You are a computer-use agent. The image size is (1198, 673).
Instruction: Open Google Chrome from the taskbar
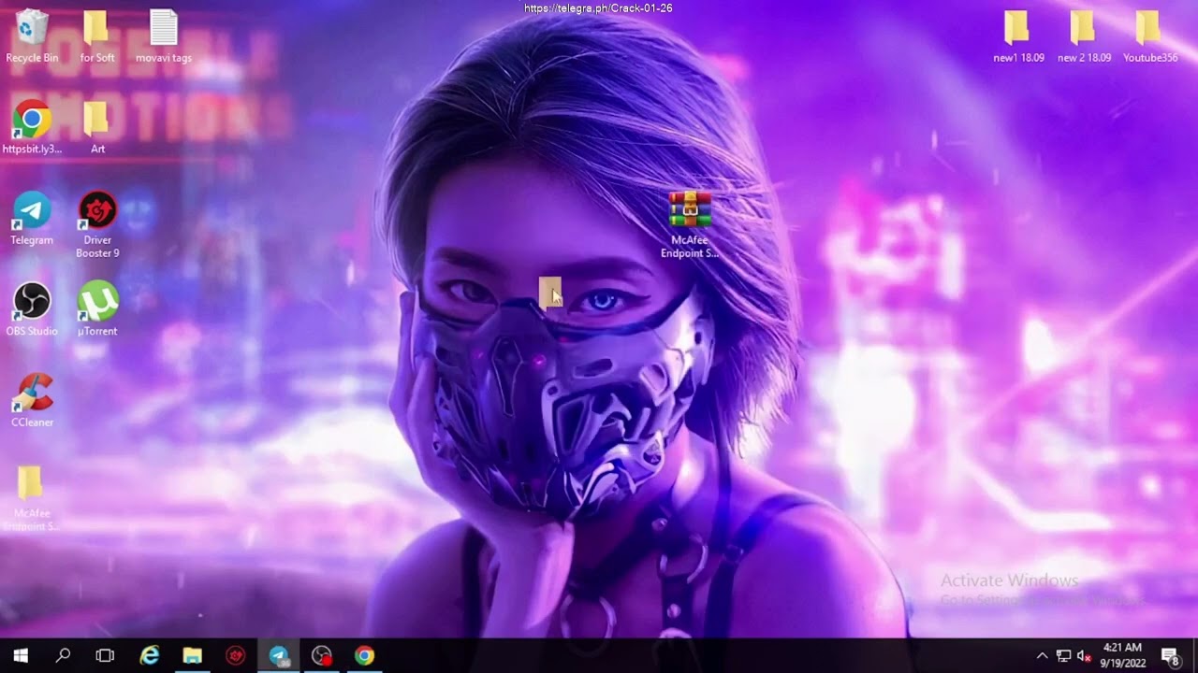pyautogui.click(x=364, y=655)
